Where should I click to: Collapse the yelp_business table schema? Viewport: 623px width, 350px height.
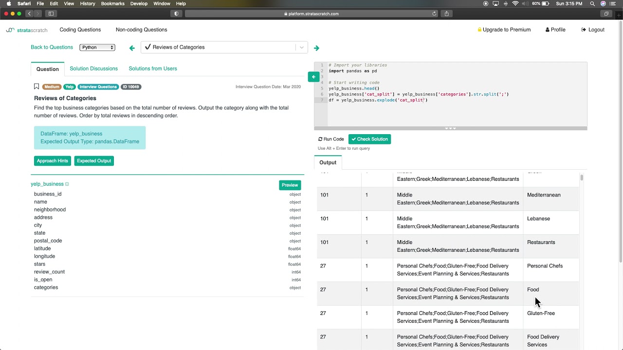(x=67, y=184)
